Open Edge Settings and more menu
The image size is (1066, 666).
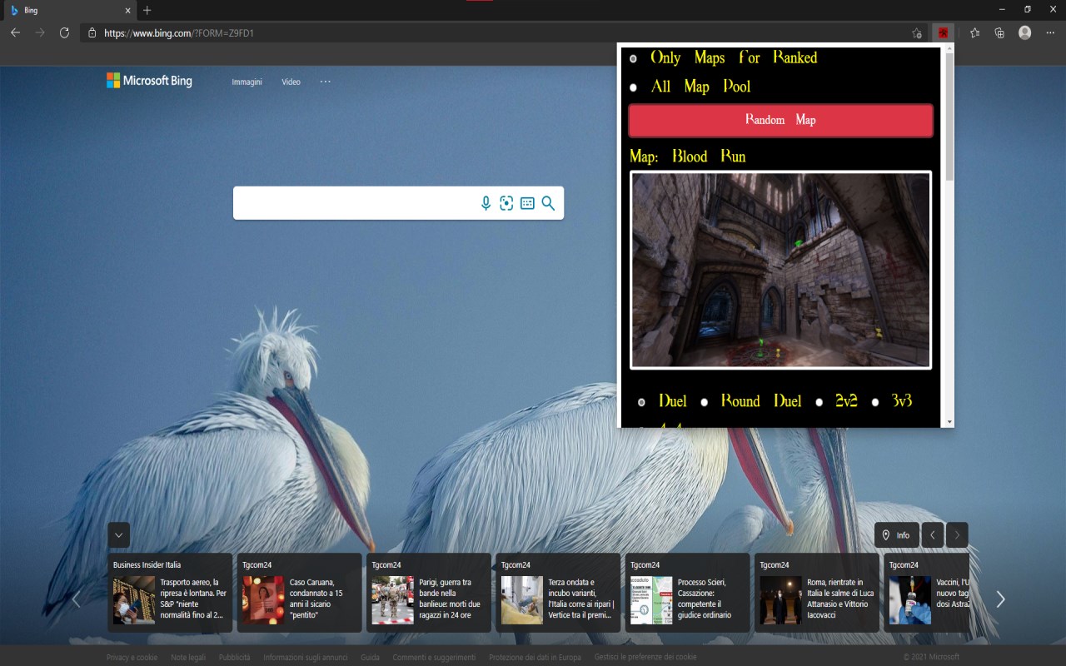pos(1049,33)
